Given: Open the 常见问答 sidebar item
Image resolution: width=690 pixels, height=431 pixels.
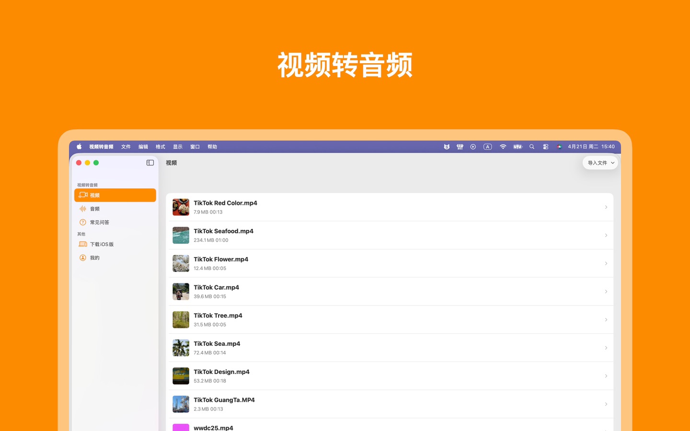Looking at the screenshot, I should [115, 222].
